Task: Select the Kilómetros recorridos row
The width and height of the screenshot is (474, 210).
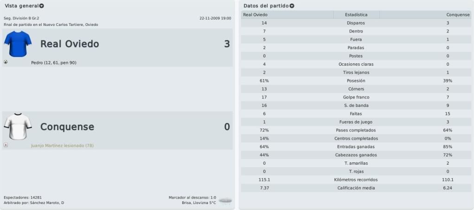Action: coord(356,180)
